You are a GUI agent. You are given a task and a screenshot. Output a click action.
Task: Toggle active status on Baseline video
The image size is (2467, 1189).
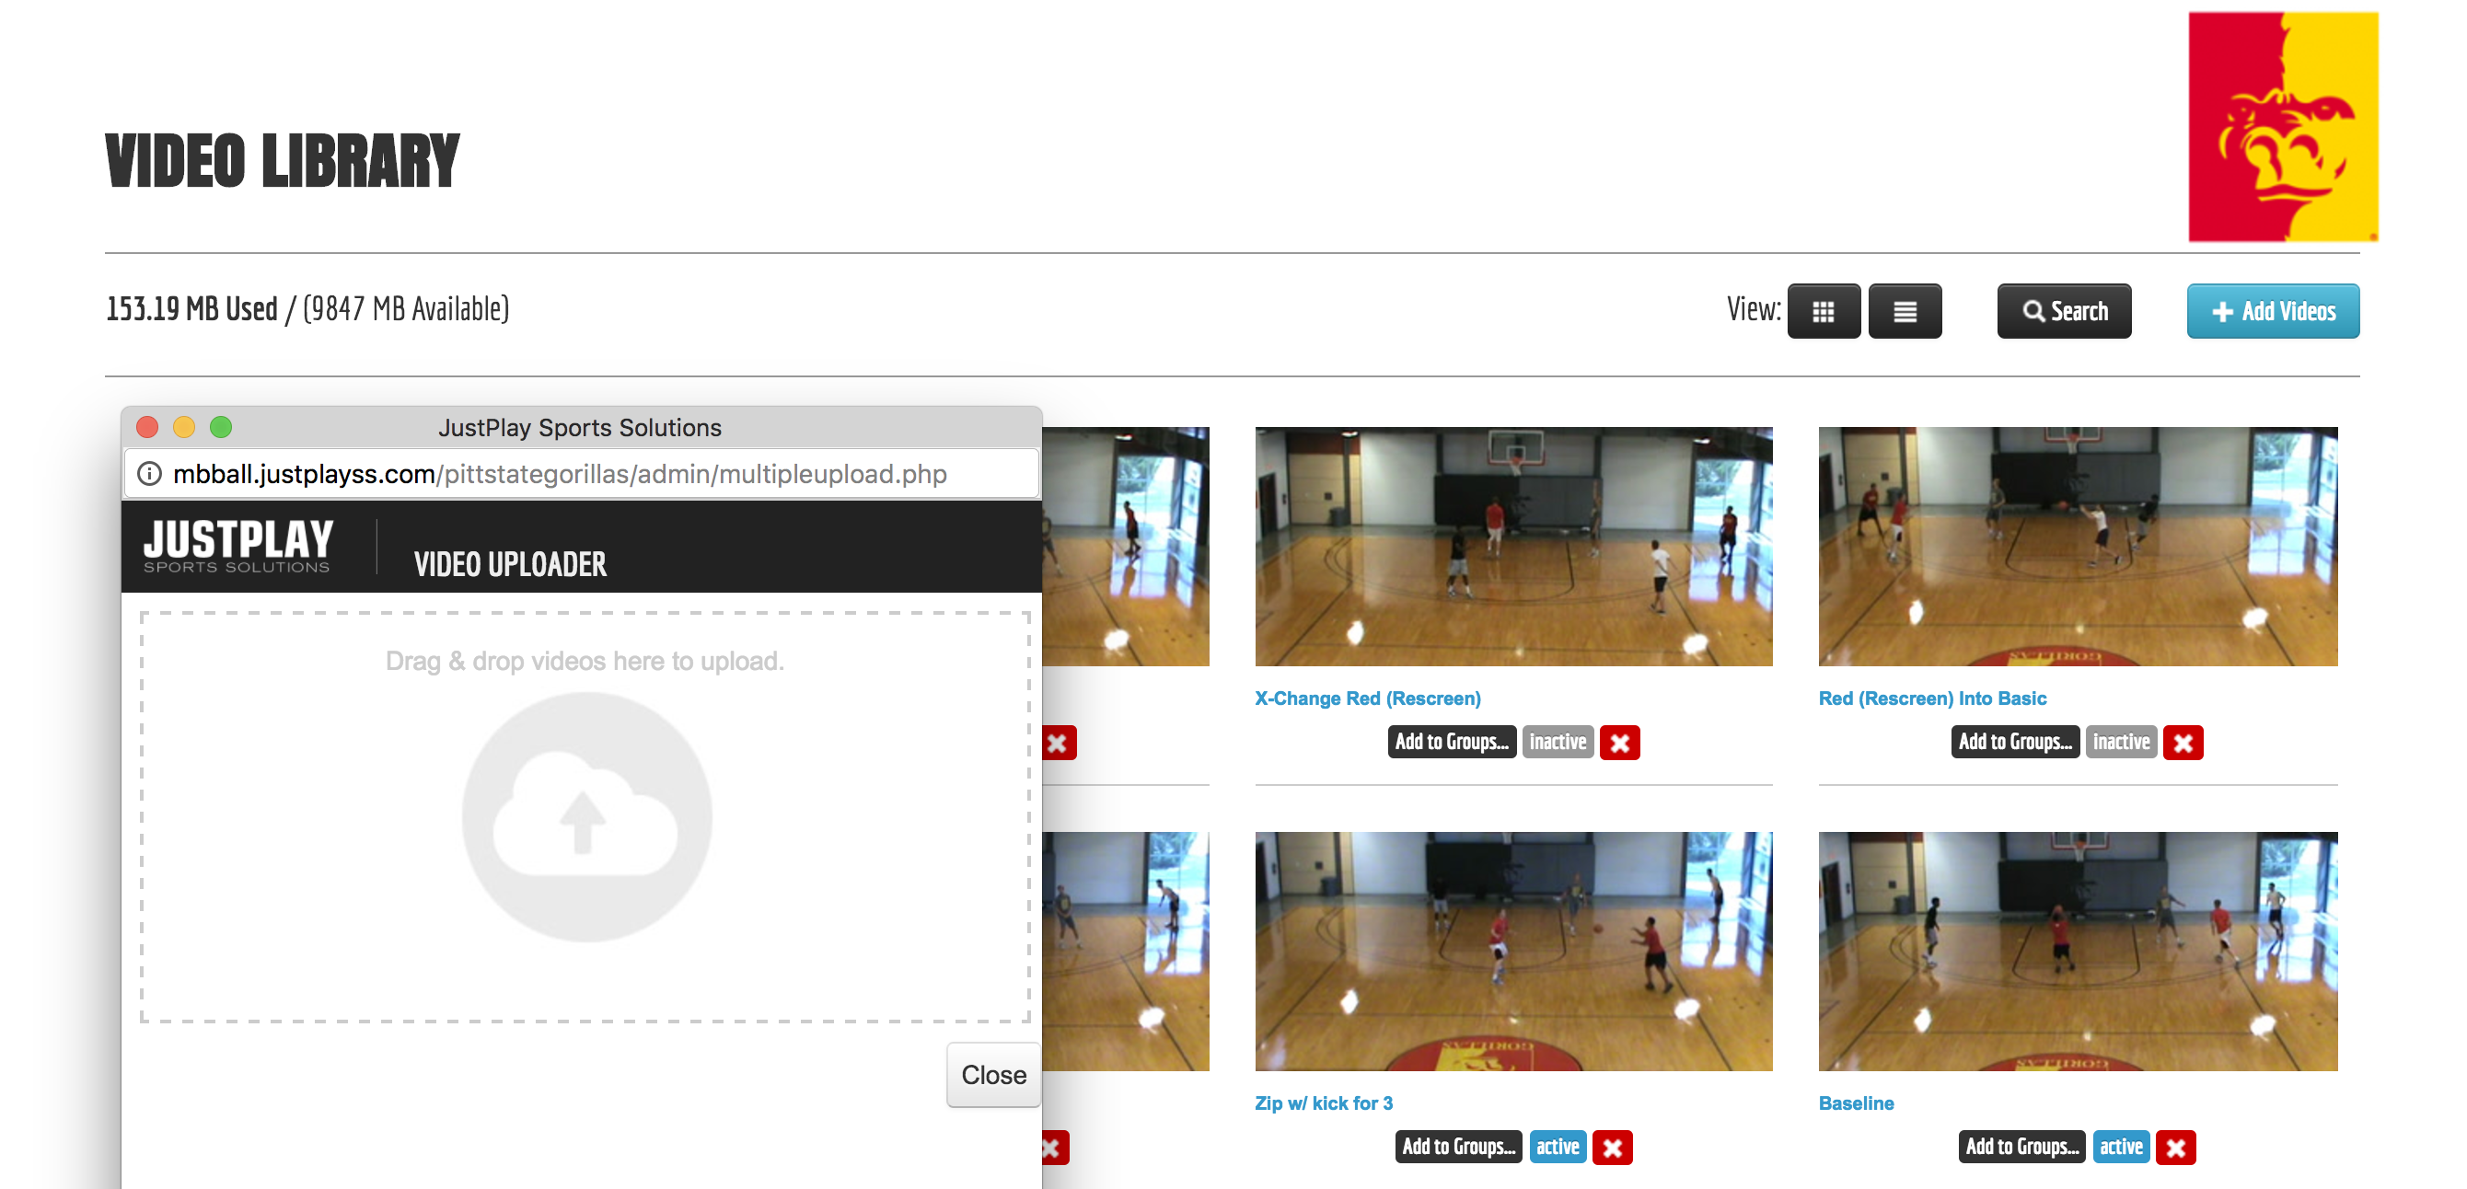pyautogui.click(x=2120, y=1147)
